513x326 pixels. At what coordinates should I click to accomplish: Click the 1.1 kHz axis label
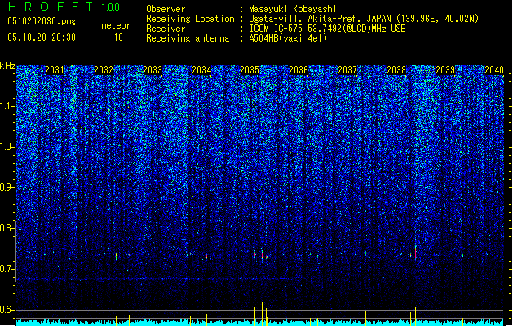coord(7,106)
